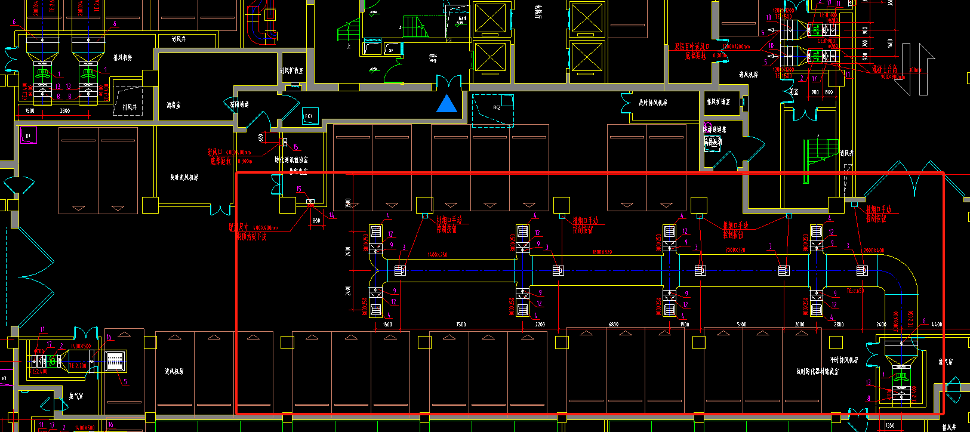Select the 1350 dimension text
This screenshot has width=970, height=432.
click(x=890, y=425)
